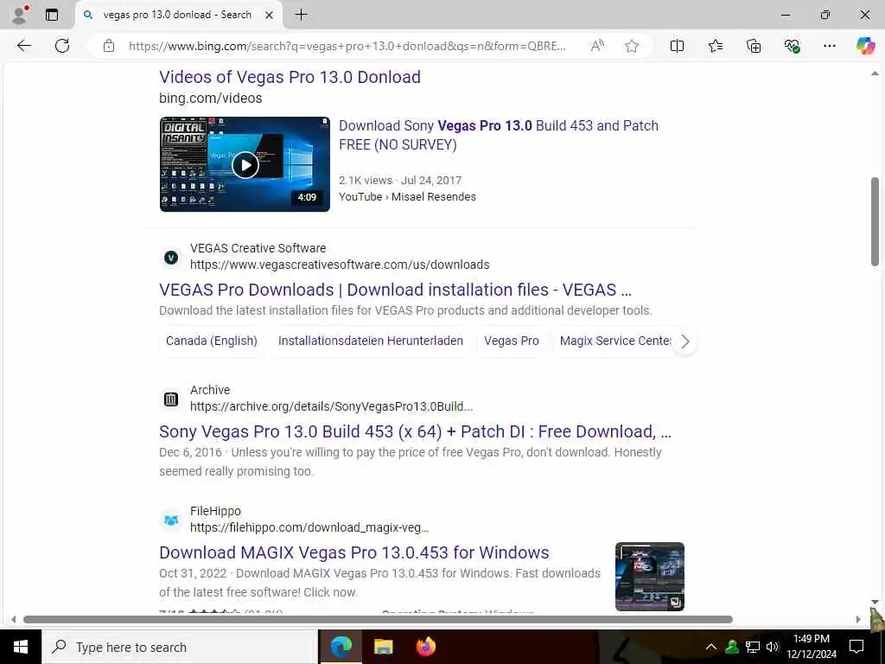
Task: Open Copilot sidebar icon
Action: (x=865, y=46)
